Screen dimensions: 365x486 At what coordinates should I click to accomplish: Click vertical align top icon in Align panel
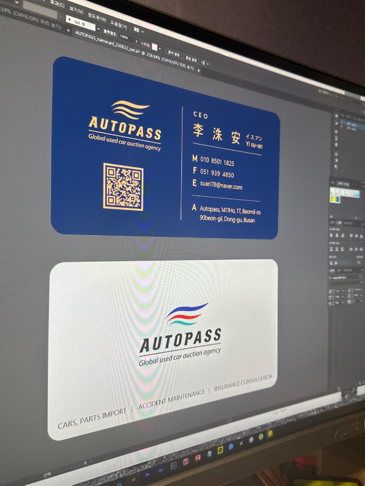[x=351, y=235]
